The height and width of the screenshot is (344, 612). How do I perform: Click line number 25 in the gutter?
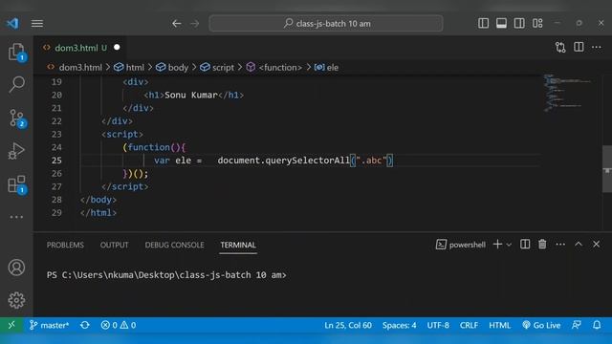point(56,161)
